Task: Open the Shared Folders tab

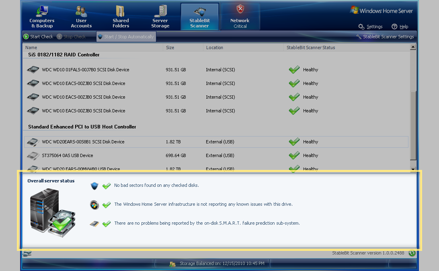Action: click(x=121, y=17)
